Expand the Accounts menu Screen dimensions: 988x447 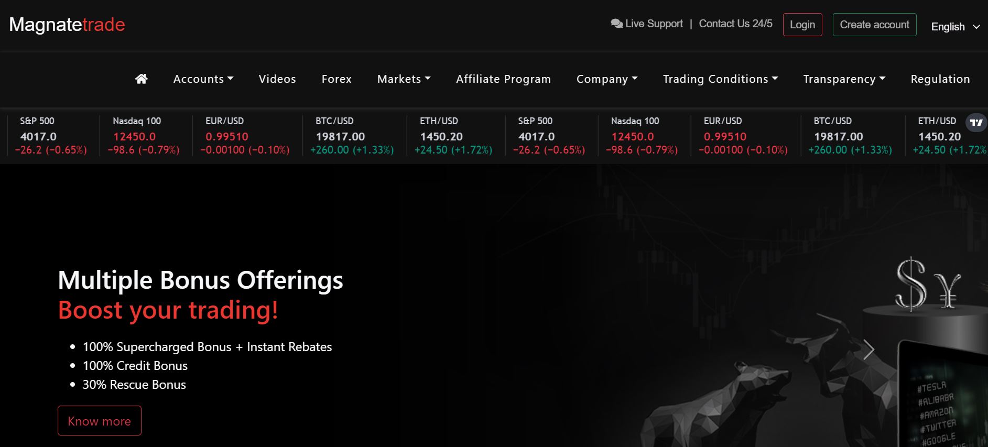[203, 79]
